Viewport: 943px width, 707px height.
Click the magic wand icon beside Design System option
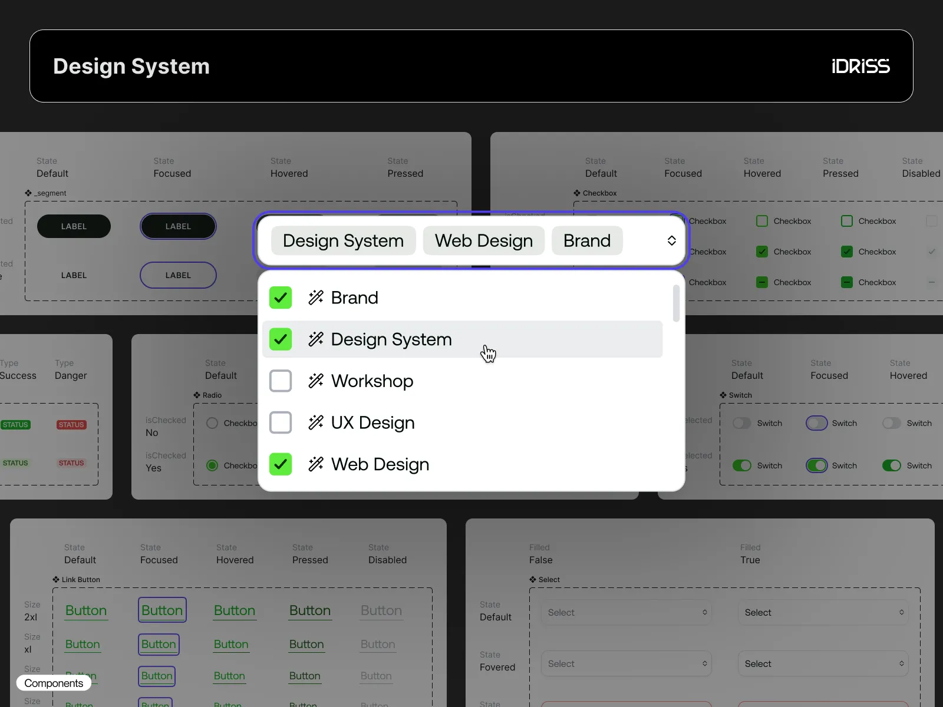[316, 339]
